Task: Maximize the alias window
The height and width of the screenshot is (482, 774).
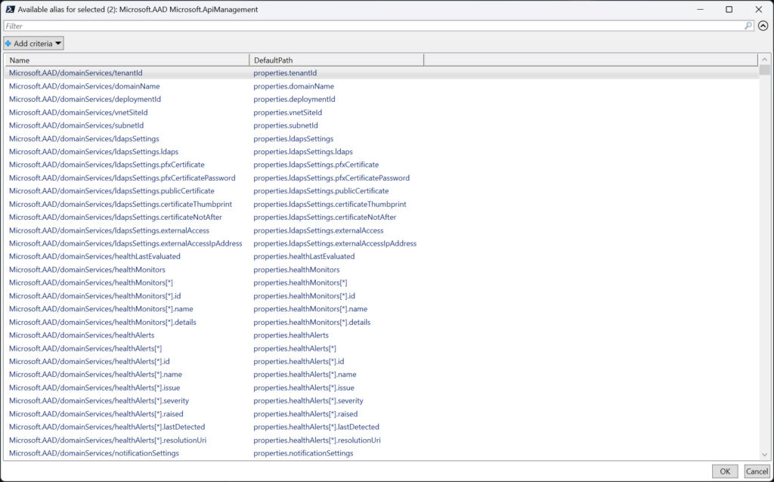Action: point(729,9)
